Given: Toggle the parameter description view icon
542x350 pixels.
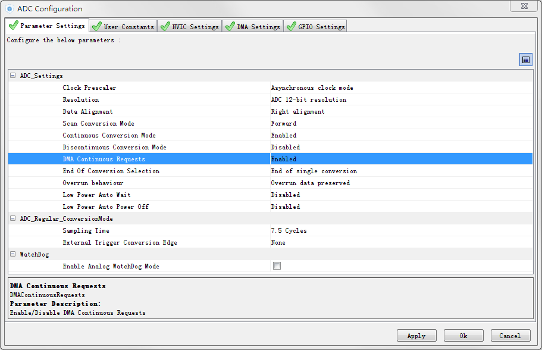Looking at the screenshot, I should coord(526,60).
